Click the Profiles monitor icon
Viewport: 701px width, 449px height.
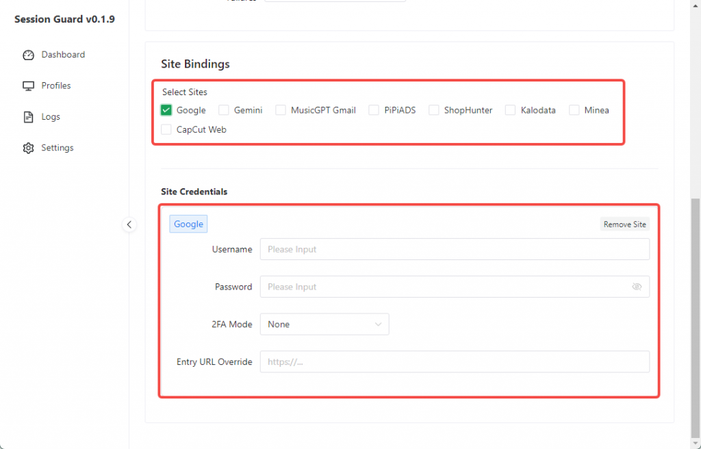click(28, 86)
